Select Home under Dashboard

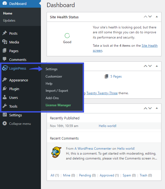8,13
